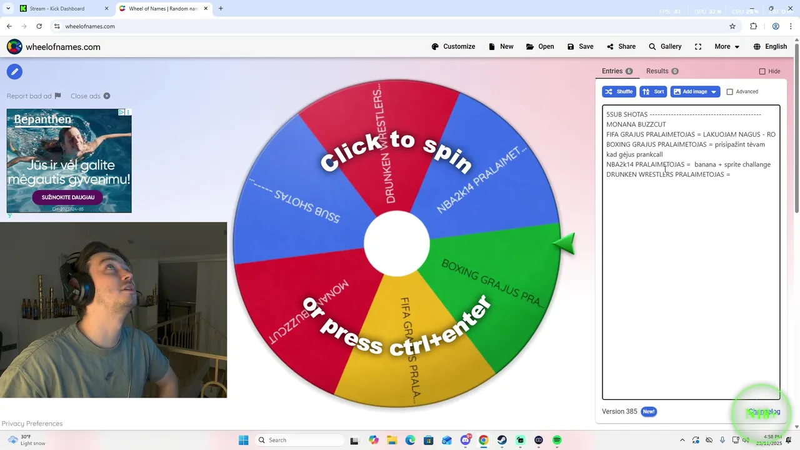Open the browser Extensions puzzle icon
The width and height of the screenshot is (800, 450).
(753, 26)
